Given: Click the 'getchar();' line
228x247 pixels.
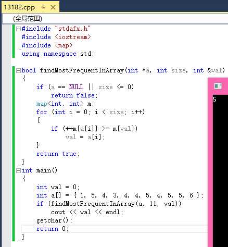Looking at the screenshot, I should pyautogui.click(x=54, y=220).
